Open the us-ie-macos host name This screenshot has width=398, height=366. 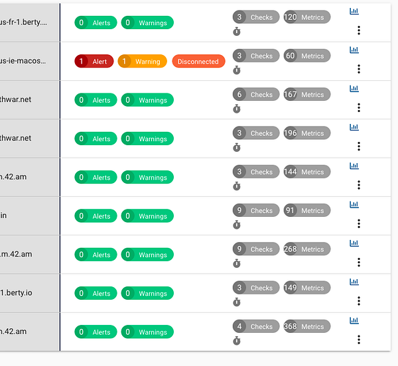click(23, 61)
